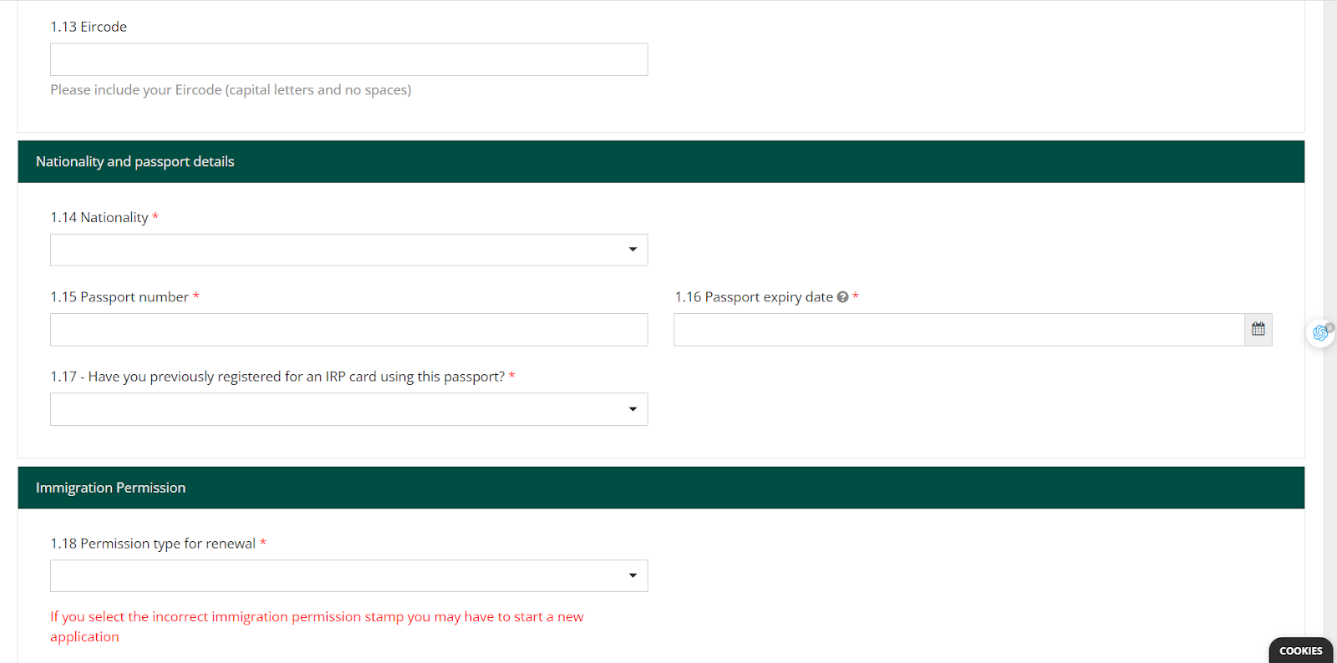Click the 1.13 Eircode input field
1337x663 pixels.
tap(348, 59)
